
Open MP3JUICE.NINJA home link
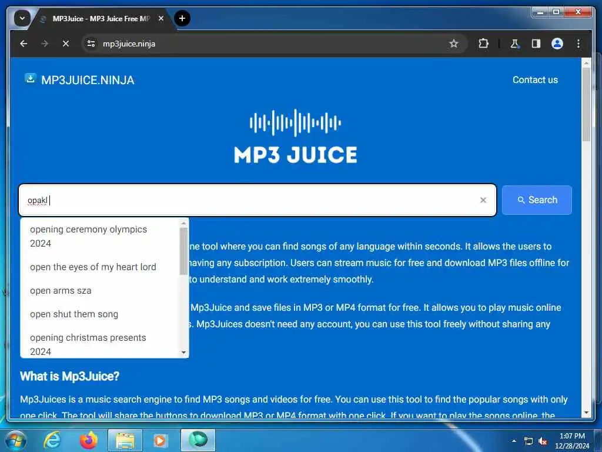click(88, 80)
